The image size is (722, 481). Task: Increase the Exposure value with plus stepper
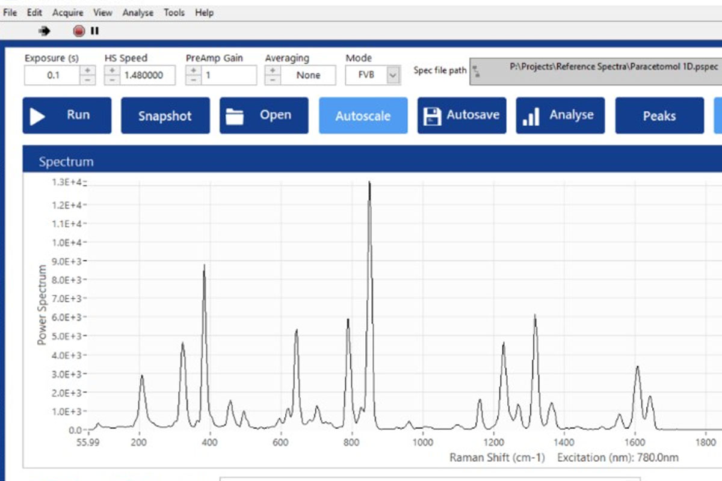(88, 70)
